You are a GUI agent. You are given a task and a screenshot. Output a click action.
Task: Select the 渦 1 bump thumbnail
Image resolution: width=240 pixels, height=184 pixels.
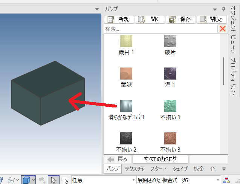pyautogui.click(x=170, y=74)
